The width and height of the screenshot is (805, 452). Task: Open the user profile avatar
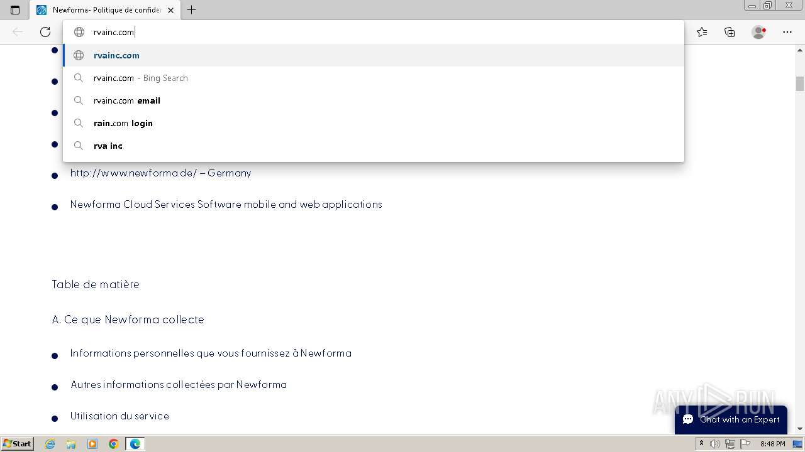(758, 32)
